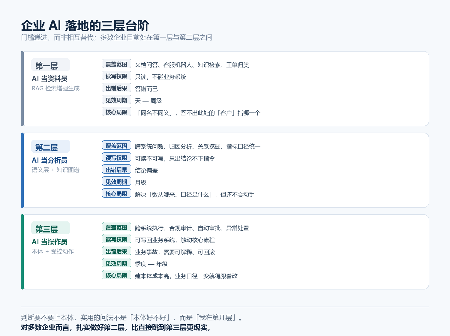
Task: Click the caption RAG 检索增强生成
Action: click(56, 88)
